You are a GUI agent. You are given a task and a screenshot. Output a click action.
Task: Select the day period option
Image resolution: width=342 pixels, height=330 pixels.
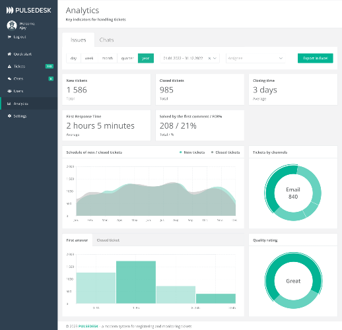click(73, 58)
